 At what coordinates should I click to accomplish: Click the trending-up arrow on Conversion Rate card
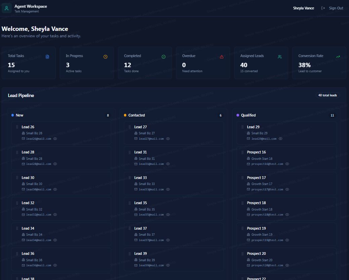pyautogui.click(x=338, y=56)
